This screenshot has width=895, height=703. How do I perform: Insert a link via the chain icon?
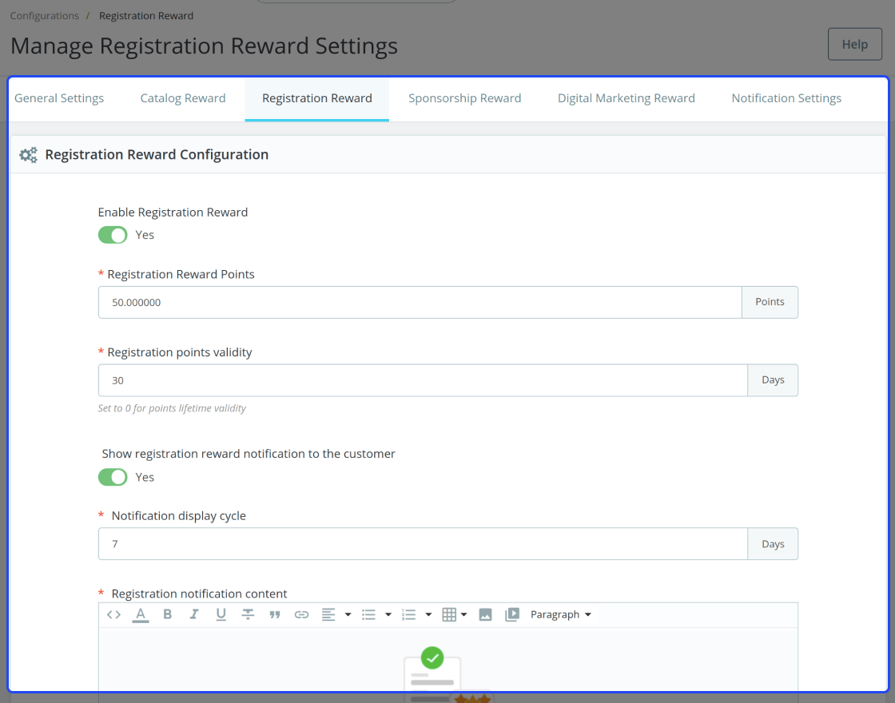(x=301, y=614)
